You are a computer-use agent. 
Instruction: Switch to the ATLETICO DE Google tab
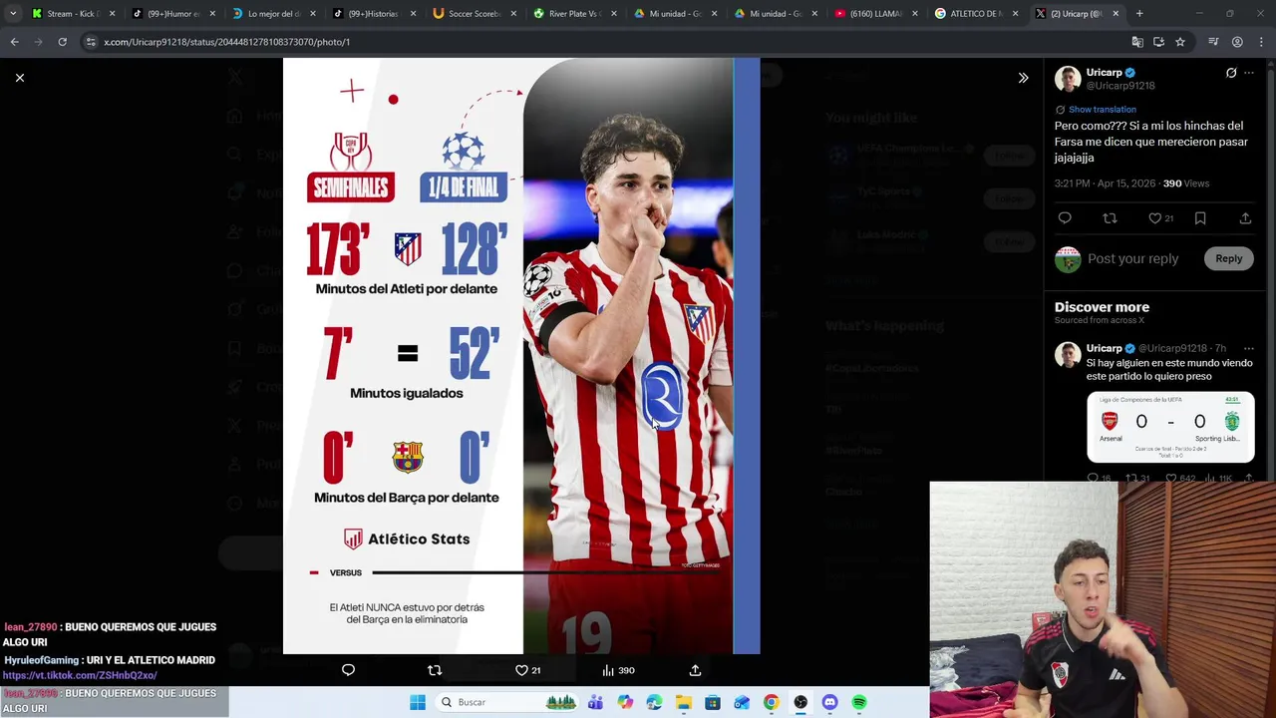coord(979,14)
